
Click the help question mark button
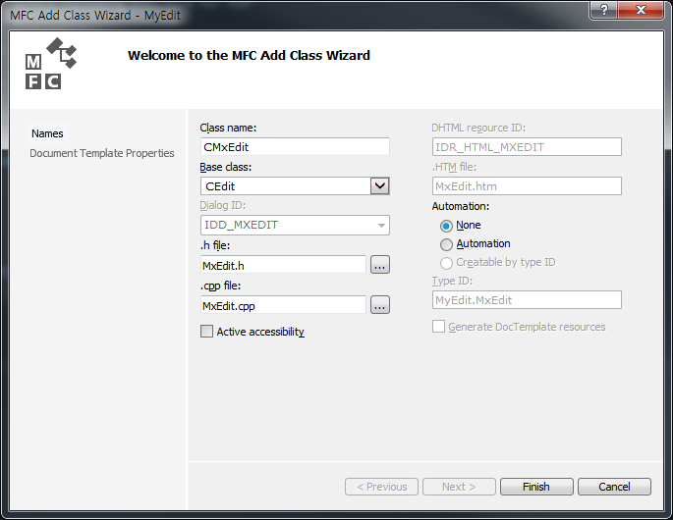604,10
